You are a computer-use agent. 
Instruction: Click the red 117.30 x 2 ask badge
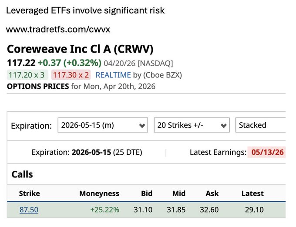click(x=70, y=75)
